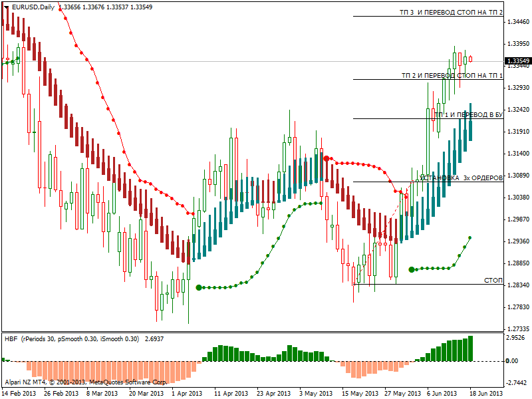
Task: Click the large red dot starting the May trend line
Action: 327,158
